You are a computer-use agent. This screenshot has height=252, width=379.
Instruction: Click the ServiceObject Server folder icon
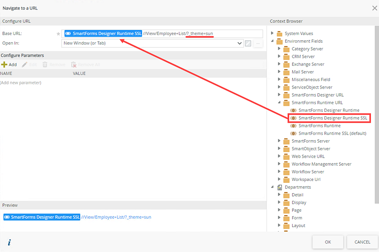[287, 87]
